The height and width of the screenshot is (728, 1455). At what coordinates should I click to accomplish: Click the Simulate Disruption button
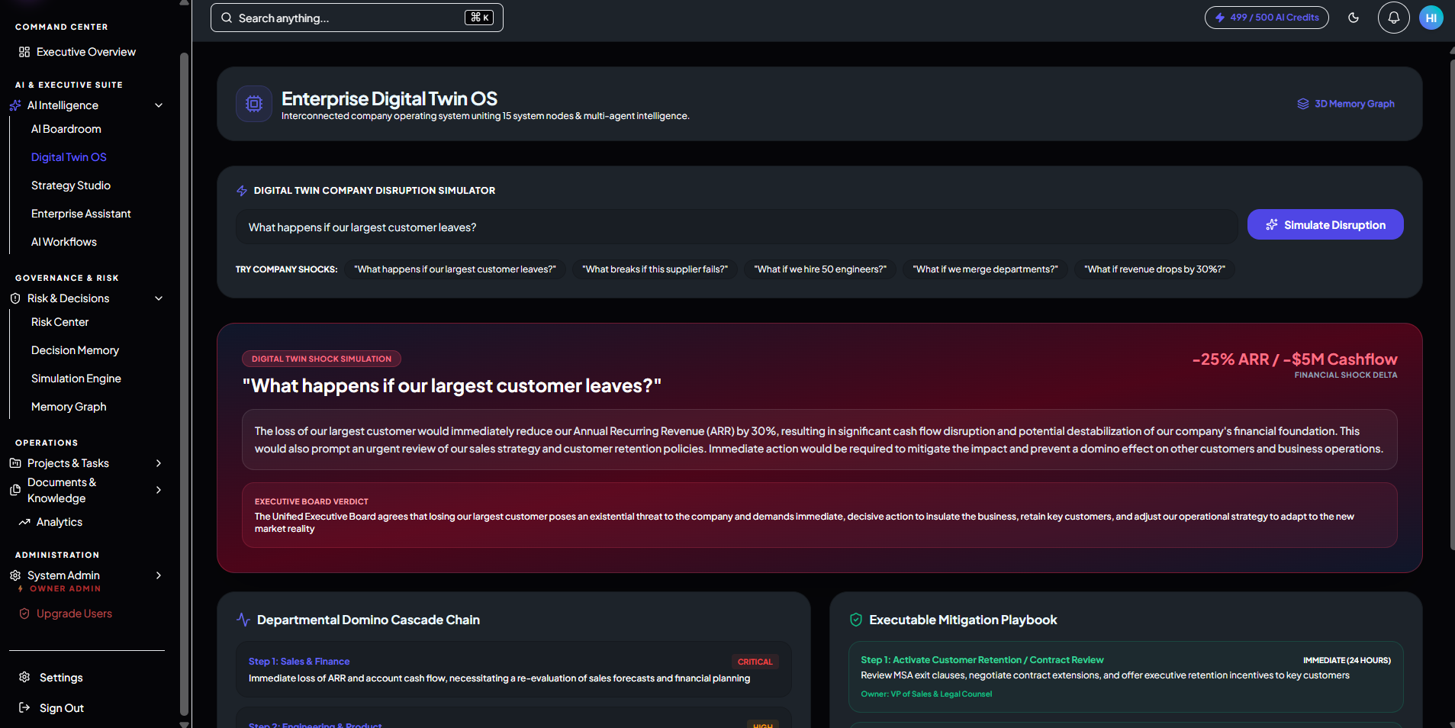point(1325,224)
